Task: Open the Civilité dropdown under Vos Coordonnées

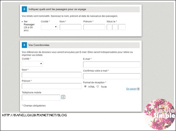Action: pos(32,64)
